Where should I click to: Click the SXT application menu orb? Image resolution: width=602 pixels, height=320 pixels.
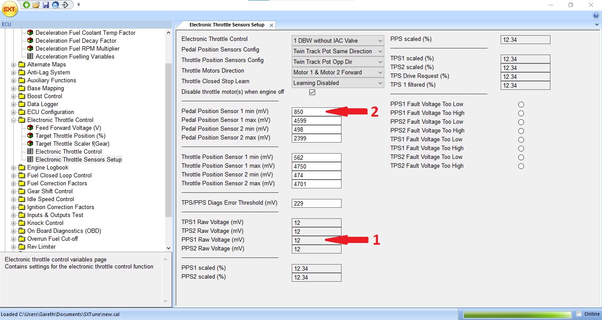9,9
